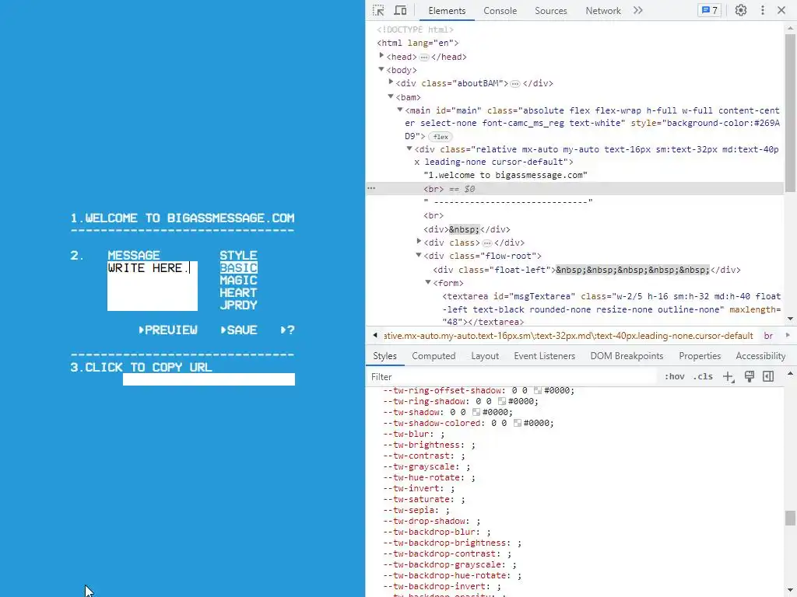Collapse the body element node
The height and width of the screenshot is (597, 797).
tap(381, 69)
